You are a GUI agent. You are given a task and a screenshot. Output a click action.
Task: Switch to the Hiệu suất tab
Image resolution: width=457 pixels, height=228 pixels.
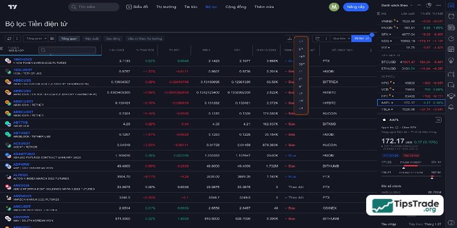pos(91,38)
